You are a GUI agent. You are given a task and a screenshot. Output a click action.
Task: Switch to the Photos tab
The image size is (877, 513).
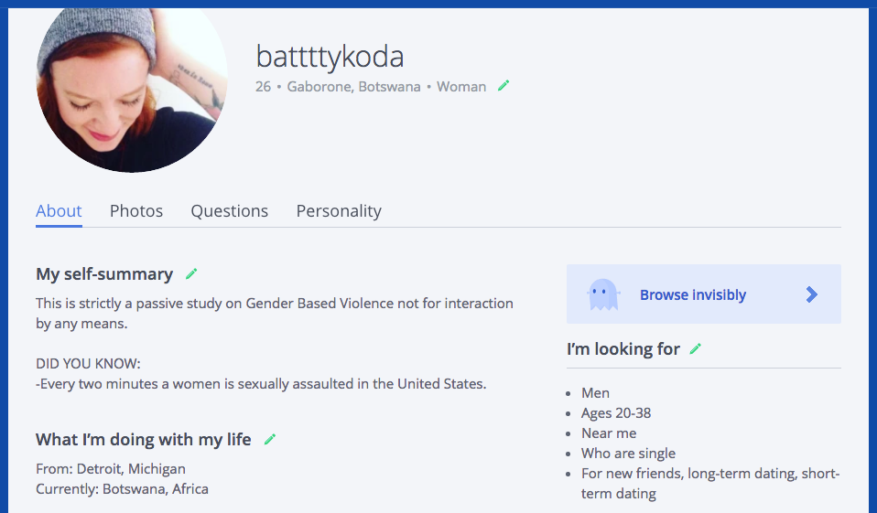coord(135,210)
